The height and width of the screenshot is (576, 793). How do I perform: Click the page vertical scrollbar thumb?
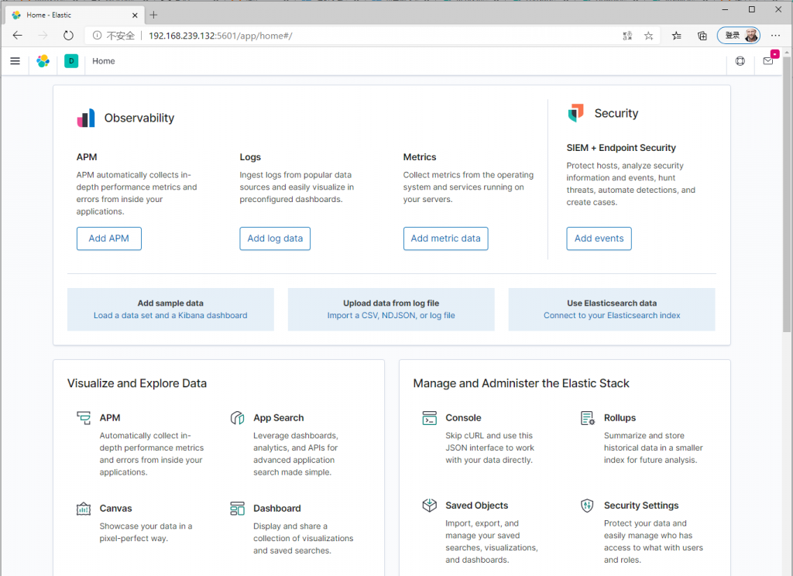(787, 194)
